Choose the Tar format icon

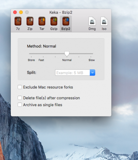pyautogui.click(x=42, y=21)
